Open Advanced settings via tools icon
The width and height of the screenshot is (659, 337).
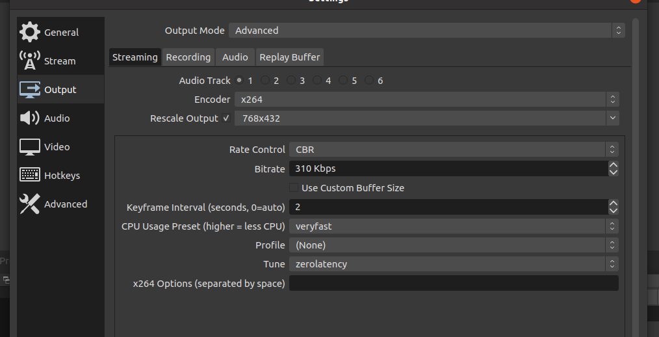pyautogui.click(x=30, y=204)
